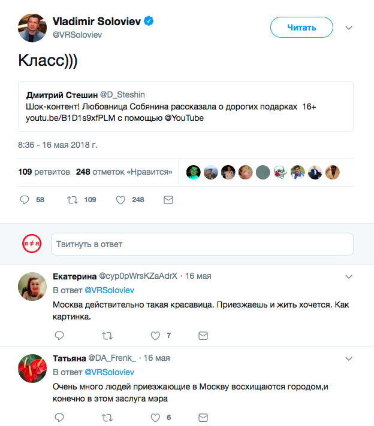Click the Твитнуть в ответ field
The height and width of the screenshot is (426, 374).
[202, 244]
